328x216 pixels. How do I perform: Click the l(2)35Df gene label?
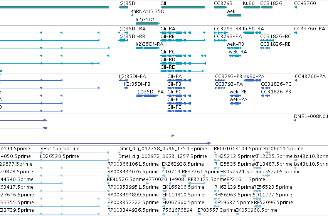(145, 19)
